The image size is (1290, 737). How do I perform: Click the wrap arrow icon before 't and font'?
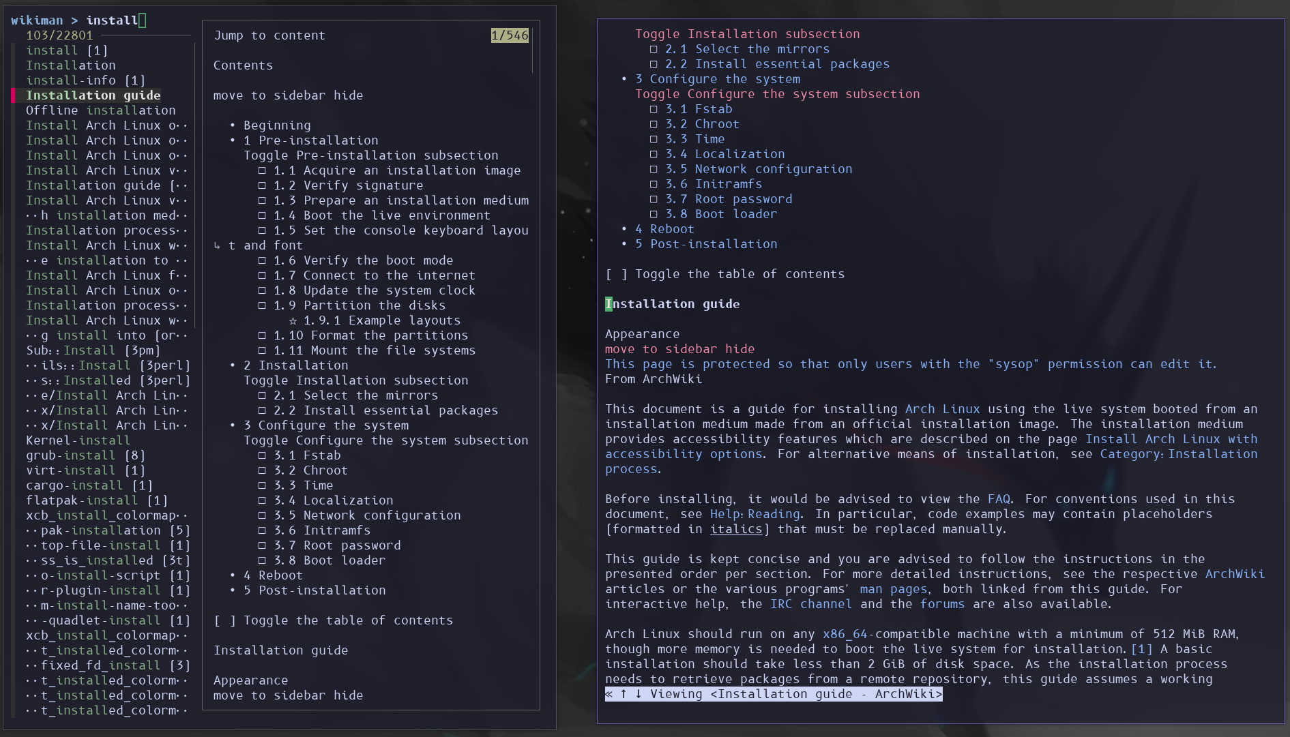pyautogui.click(x=217, y=245)
